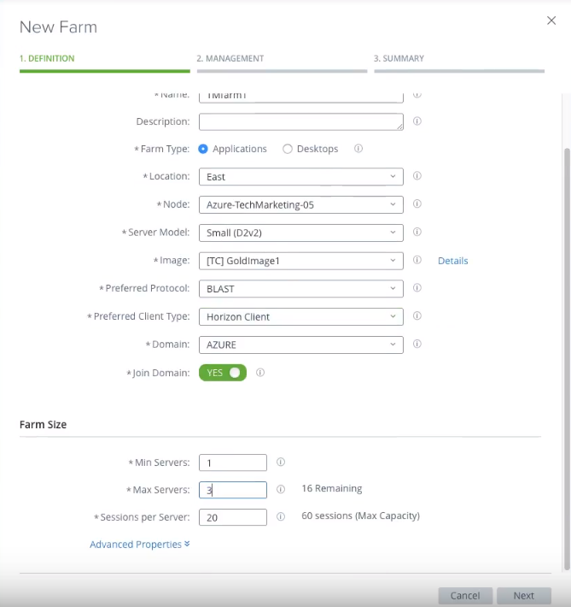This screenshot has width=571, height=607.
Task: Click the info icon next to Server Model
Action: [417, 232]
